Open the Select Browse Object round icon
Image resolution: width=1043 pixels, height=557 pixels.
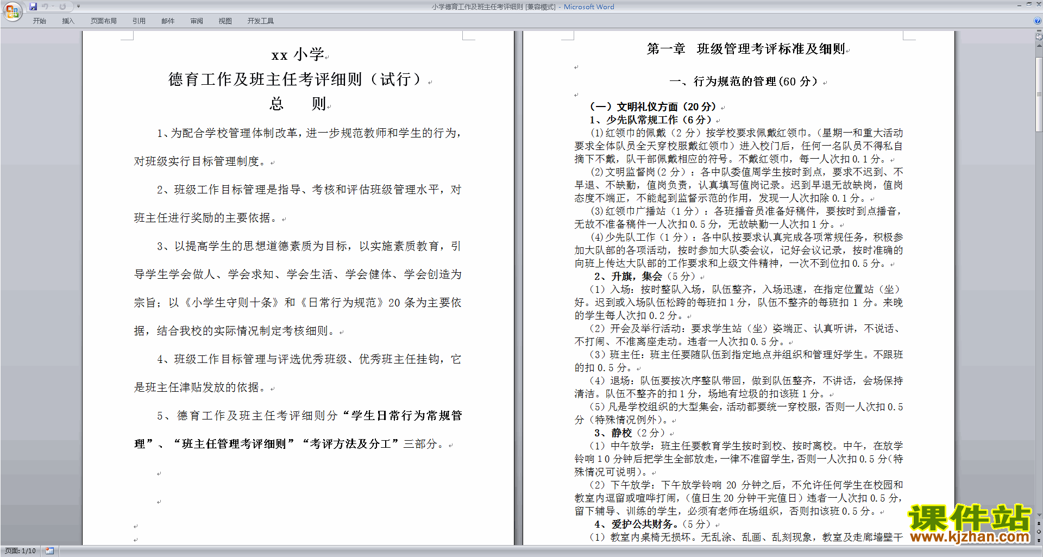[1039, 532]
